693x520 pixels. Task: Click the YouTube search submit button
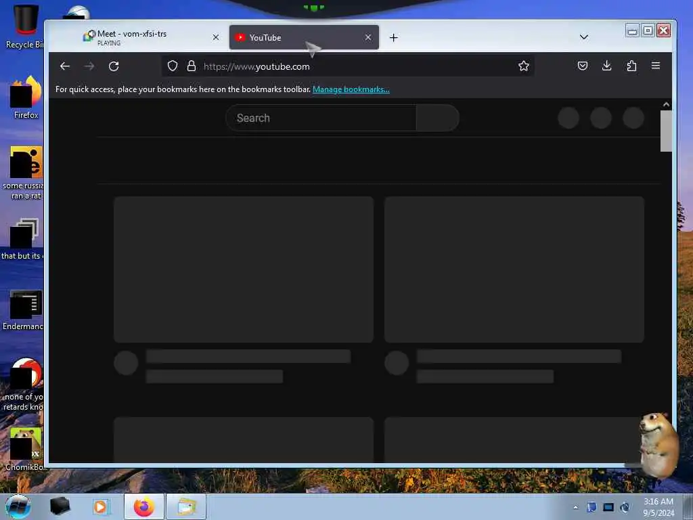click(438, 118)
